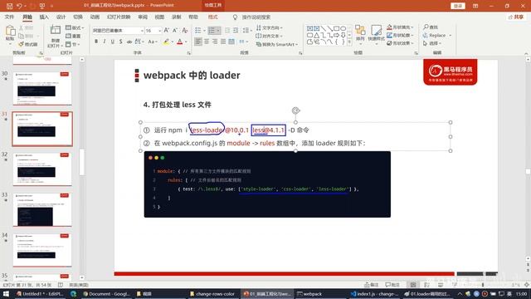This screenshot has height=299, width=531.
Task: Toggle Underline formatting
Action: 113,42
